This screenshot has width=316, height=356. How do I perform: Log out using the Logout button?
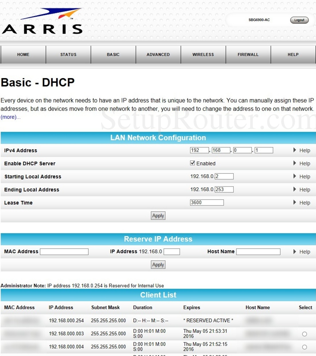(299, 20)
